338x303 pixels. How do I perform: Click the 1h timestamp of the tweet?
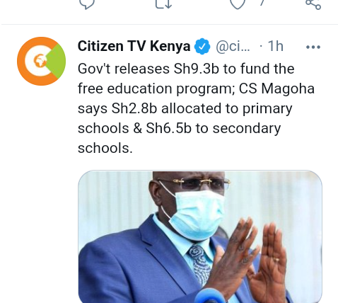point(275,46)
